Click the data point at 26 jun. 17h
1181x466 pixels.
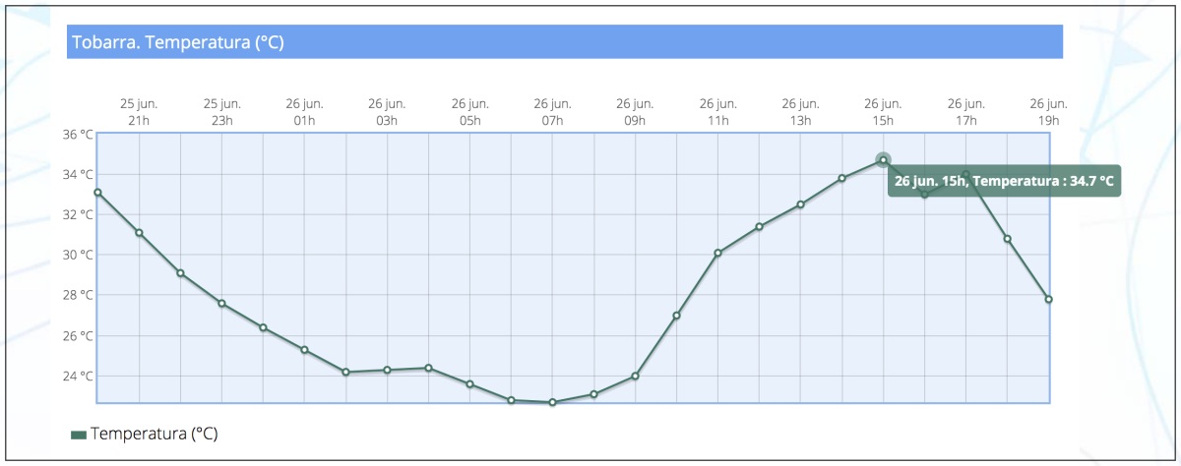(x=966, y=174)
